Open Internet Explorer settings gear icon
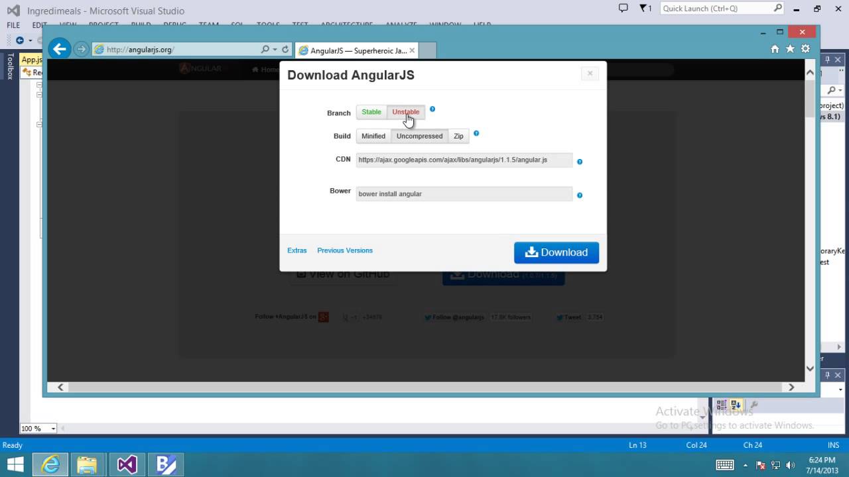Image resolution: width=849 pixels, height=477 pixels. click(805, 48)
